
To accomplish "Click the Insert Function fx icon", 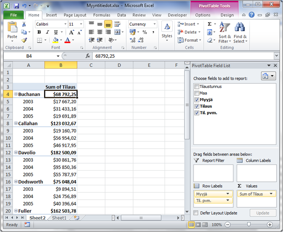I will pos(88,56).
